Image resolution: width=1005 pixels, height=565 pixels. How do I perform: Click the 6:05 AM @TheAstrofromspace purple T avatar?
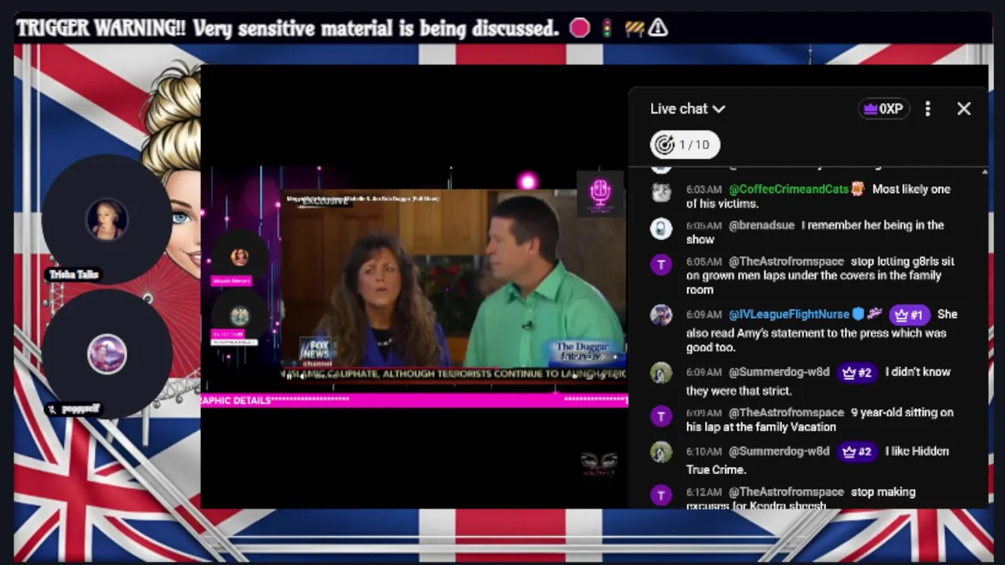(x=661, y=264)
